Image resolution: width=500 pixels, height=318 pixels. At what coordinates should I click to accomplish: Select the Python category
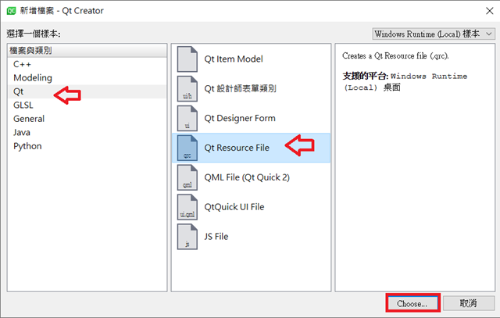[87, 146]
